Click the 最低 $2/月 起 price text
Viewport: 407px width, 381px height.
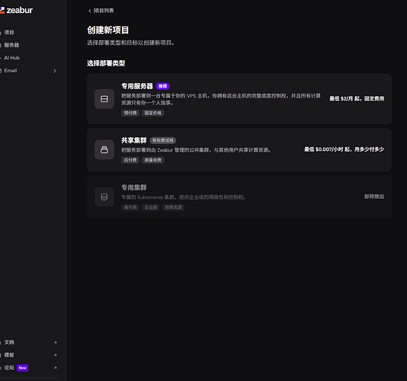pos(357,98)
